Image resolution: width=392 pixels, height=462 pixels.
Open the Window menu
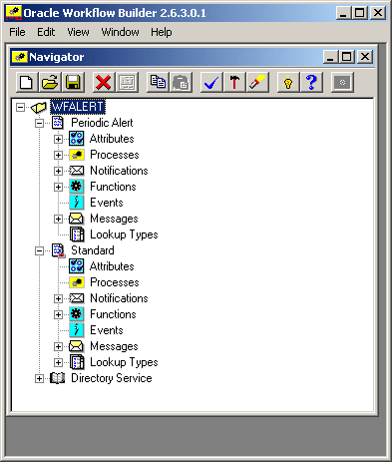[120, 32]
